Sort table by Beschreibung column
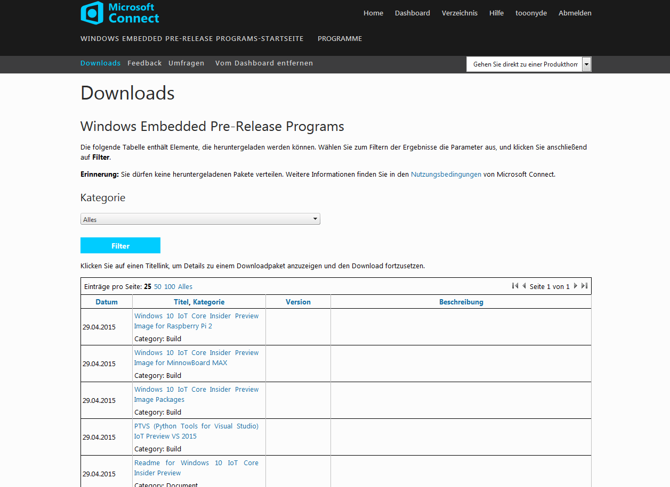Viewport: 670px width, 487px height. click(x=461, y=302)
